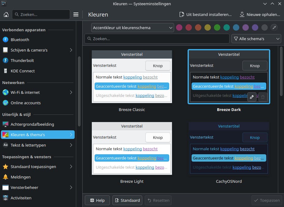Image resolution: width=284 pixels, height=207 pixels.
Task: Expand Schijven & camera's submenu arrow
Action: tap(71, 50)
